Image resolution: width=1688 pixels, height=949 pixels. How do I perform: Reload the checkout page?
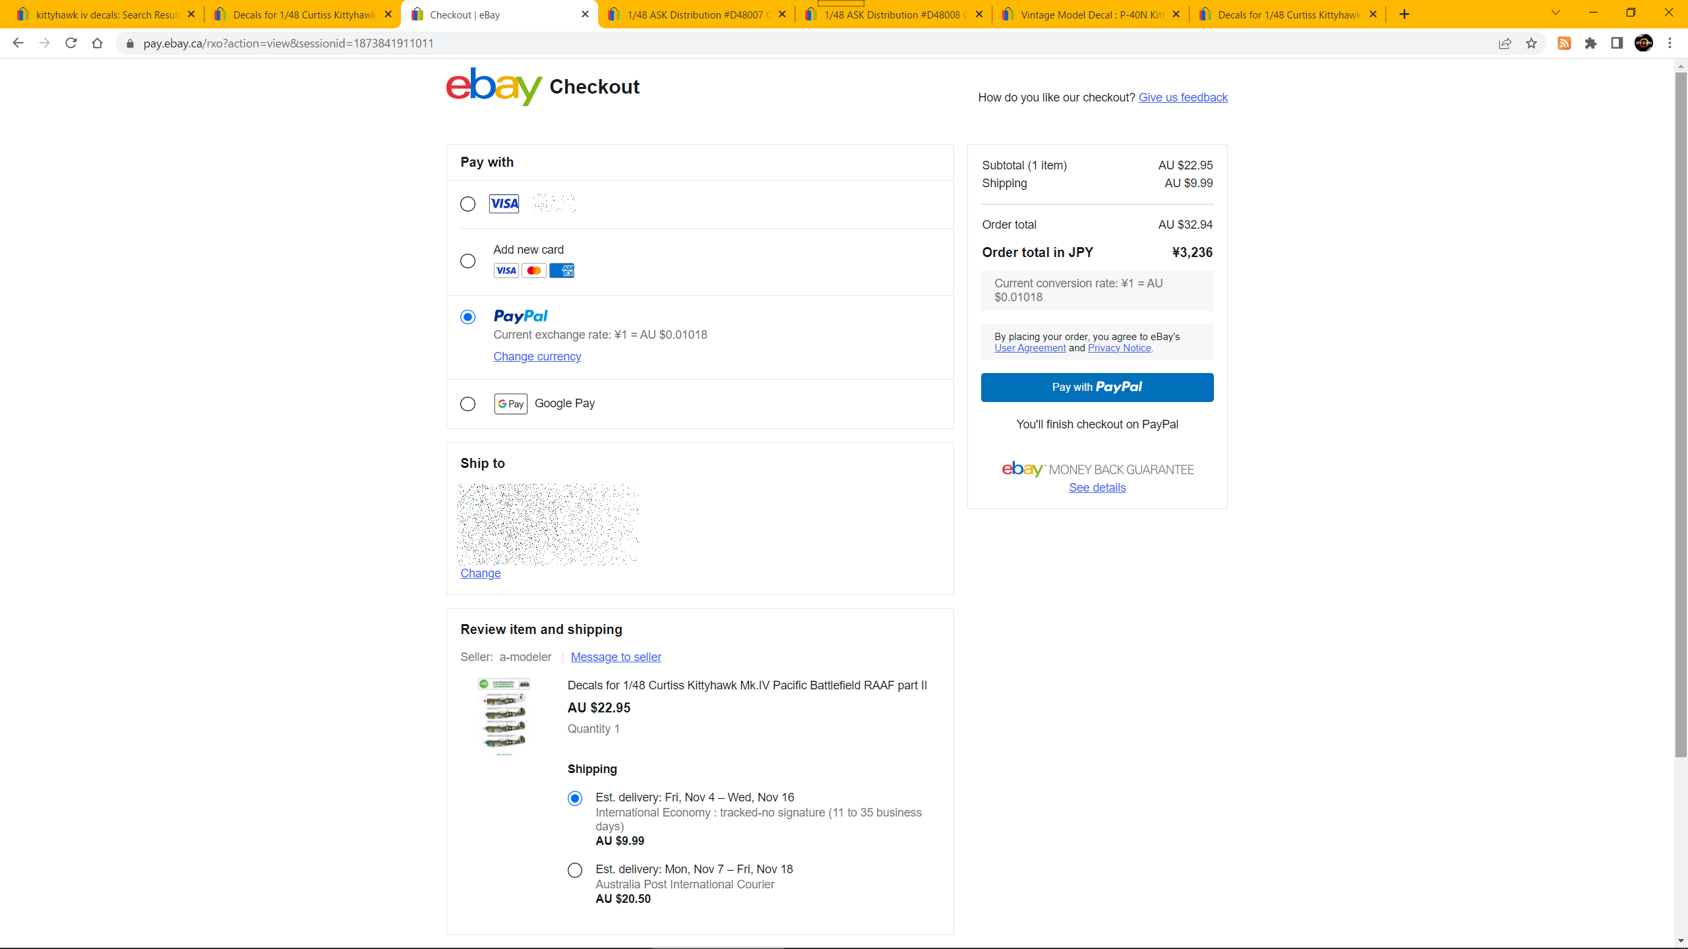pyautogui.click(x=71, y=43)
